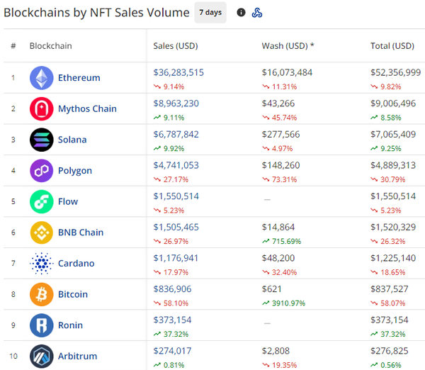425x370 pixels.
Task: Click the Bitcoin logo icon
Action: tap(41, 294)
